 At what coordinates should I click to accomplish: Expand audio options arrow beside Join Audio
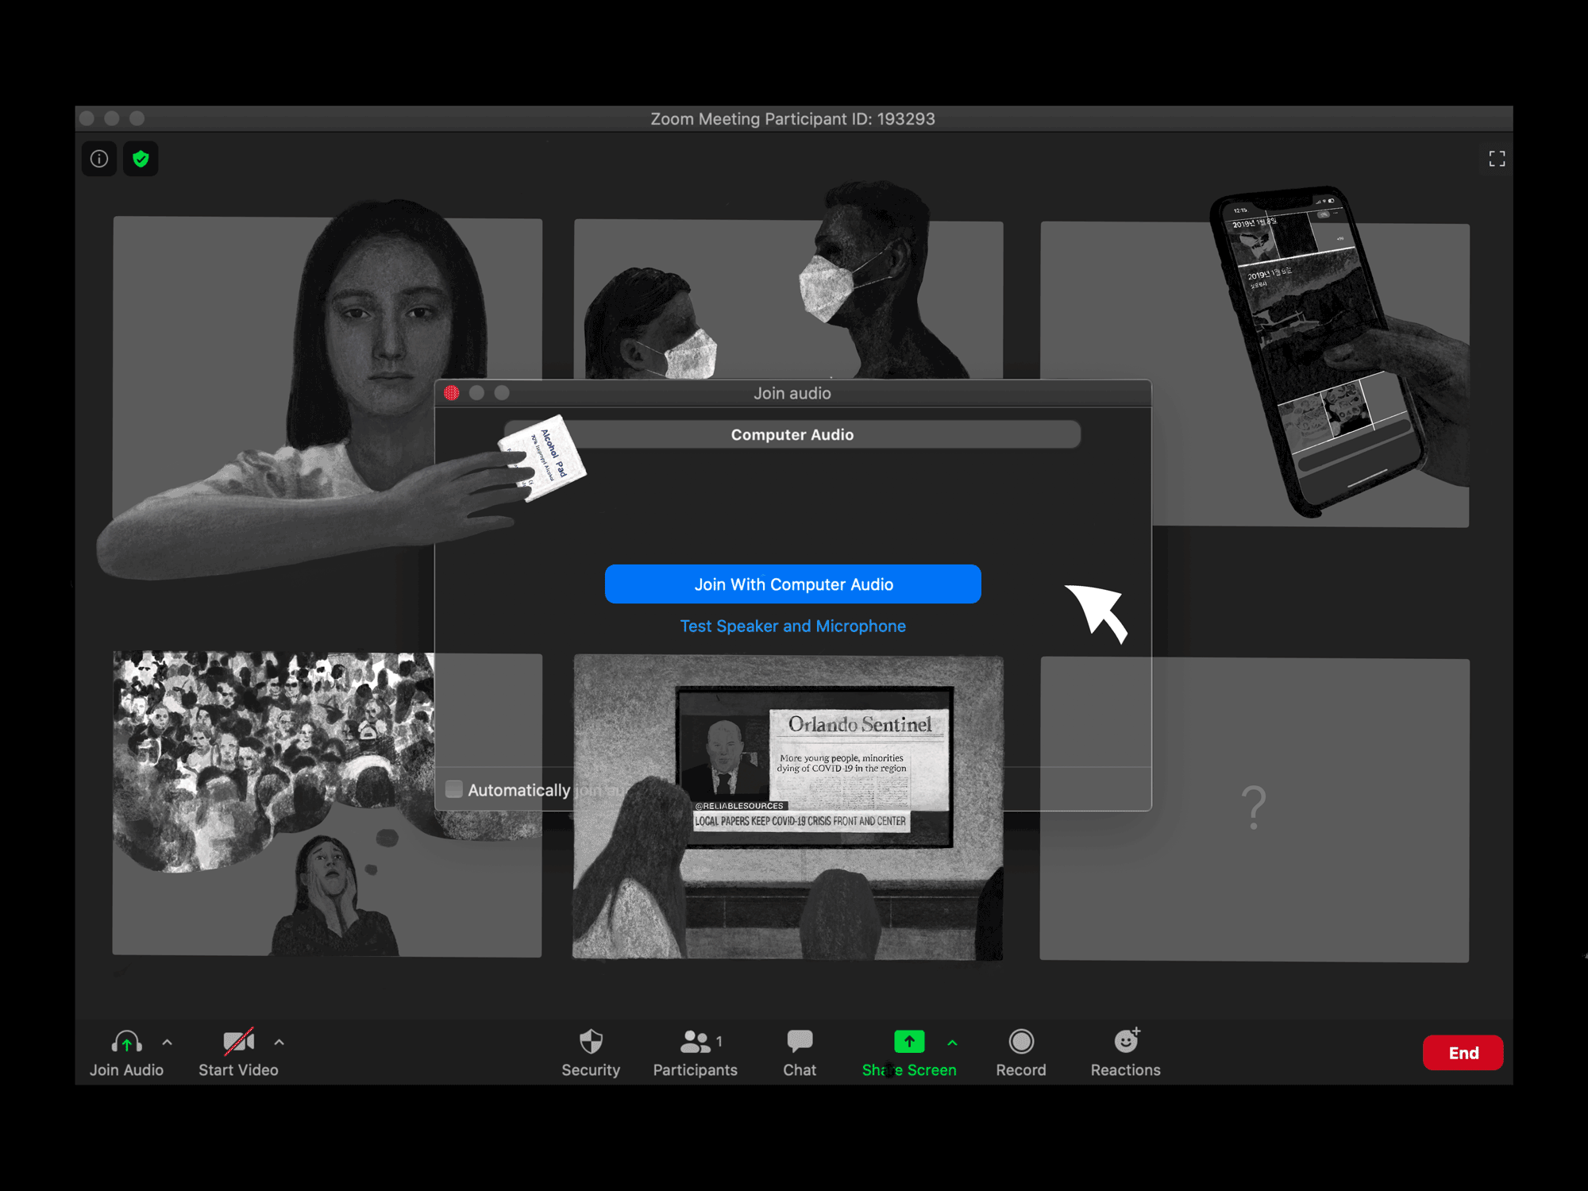pos(168,1042)
